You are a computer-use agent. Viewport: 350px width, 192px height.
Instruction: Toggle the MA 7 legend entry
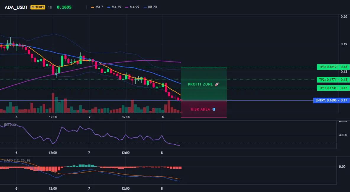tap(97, 7)
